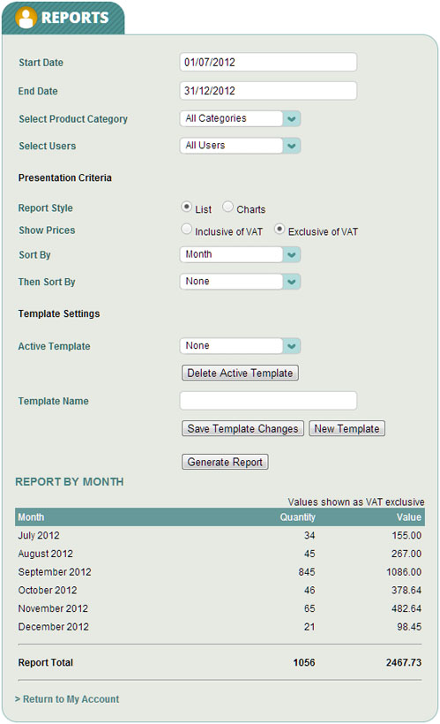This screenshot has height=724, width=440.
Task: Create a New Template
Action: tap(347, 428)
